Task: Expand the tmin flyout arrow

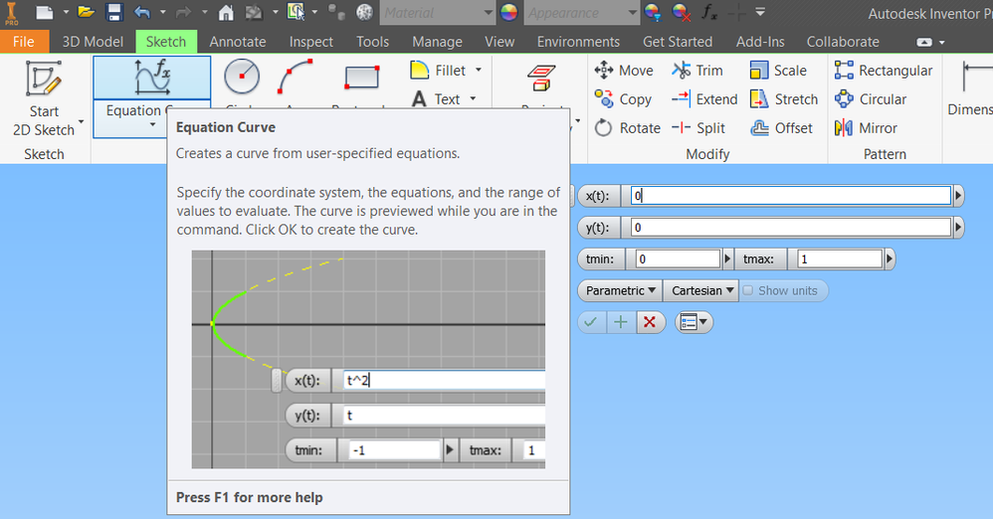Action: 727,259
